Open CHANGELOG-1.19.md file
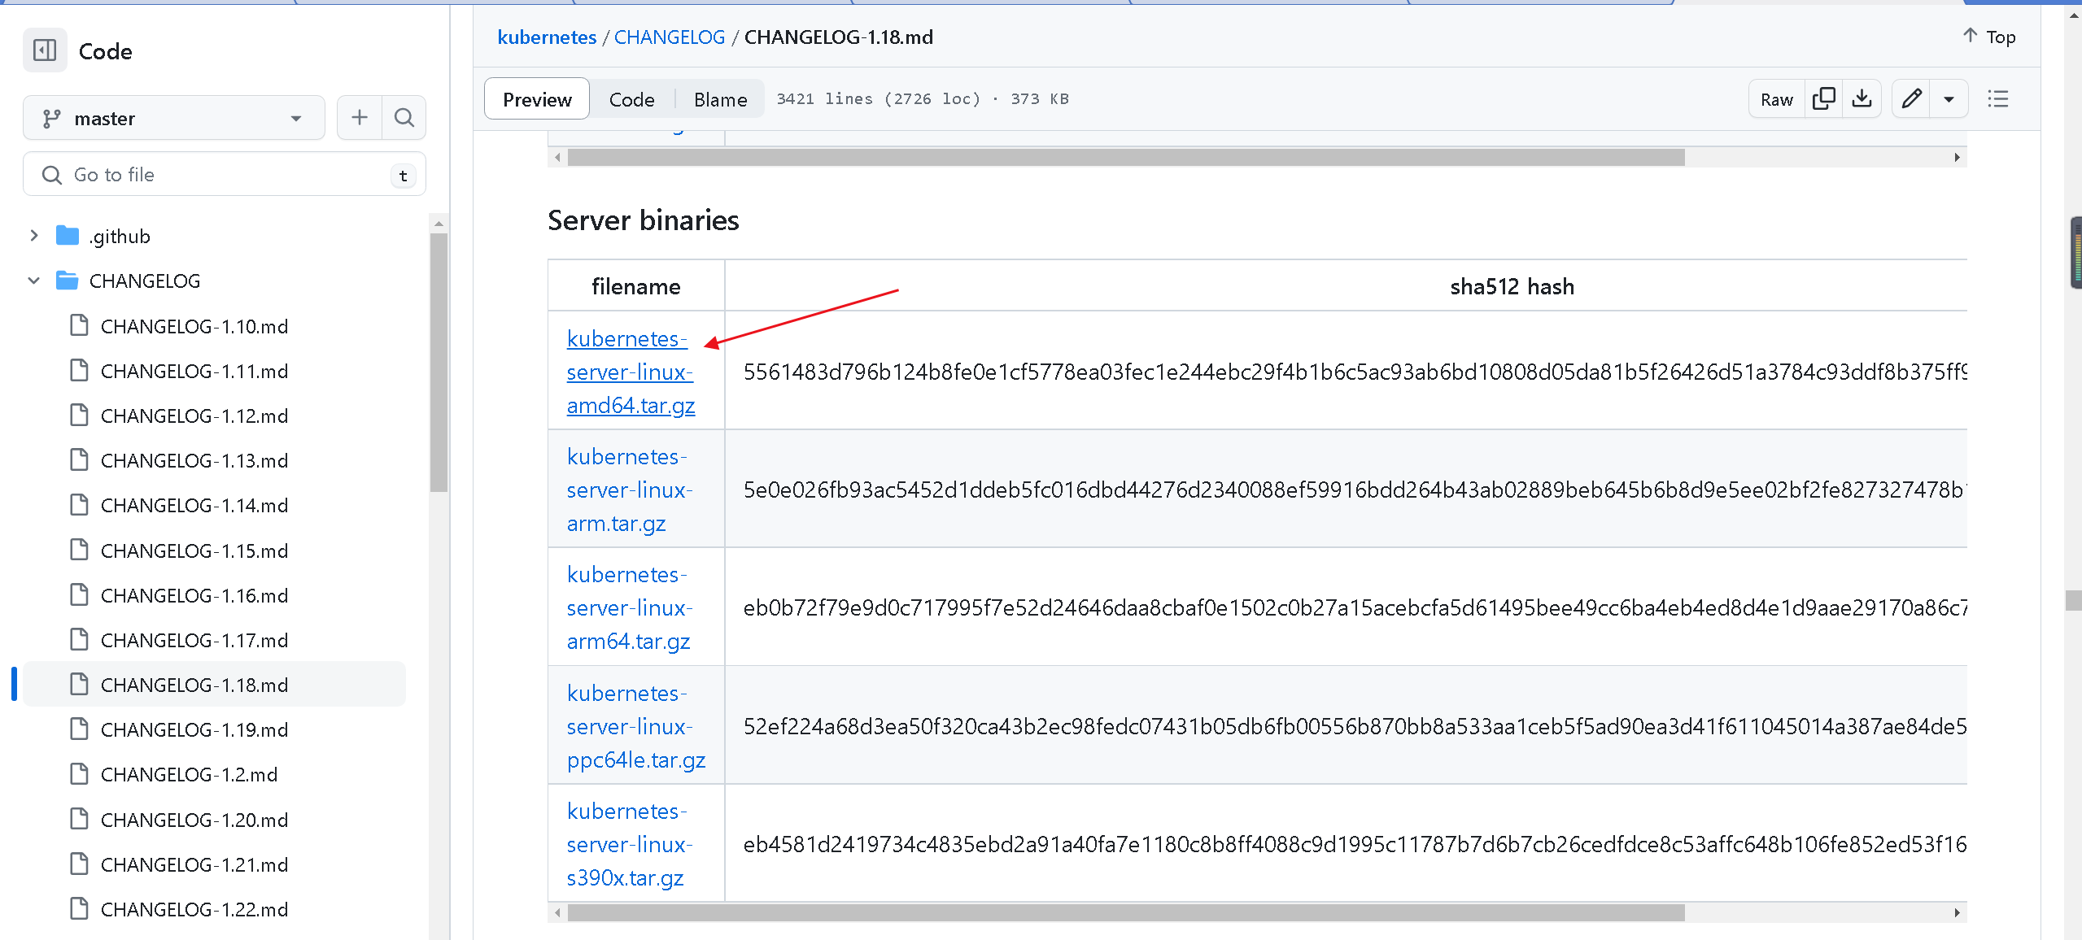This screenshot has width=2082, height=940. tap(194, 729)
